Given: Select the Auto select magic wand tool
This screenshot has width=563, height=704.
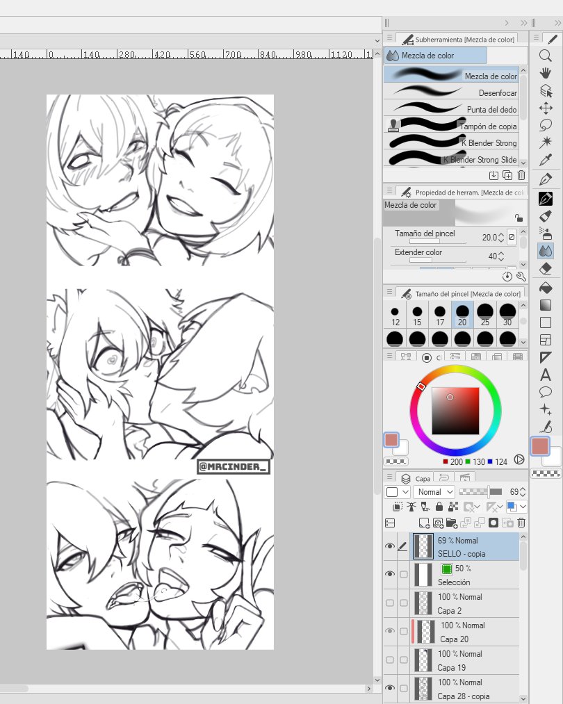Looking at the screenshot, I should click(x=546, y=142).
